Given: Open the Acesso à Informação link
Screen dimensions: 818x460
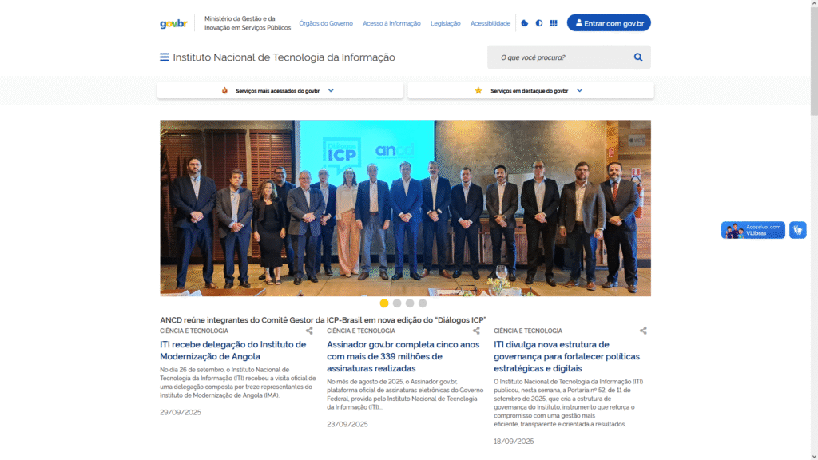Looking at the screenshot, I should click(391, 23).
